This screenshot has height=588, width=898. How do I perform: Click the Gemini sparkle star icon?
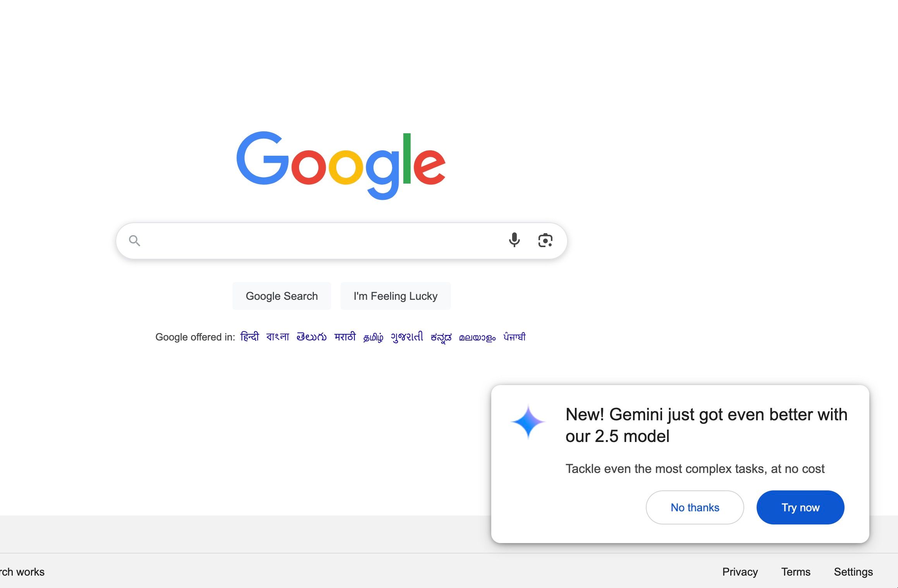coord(528,422)
